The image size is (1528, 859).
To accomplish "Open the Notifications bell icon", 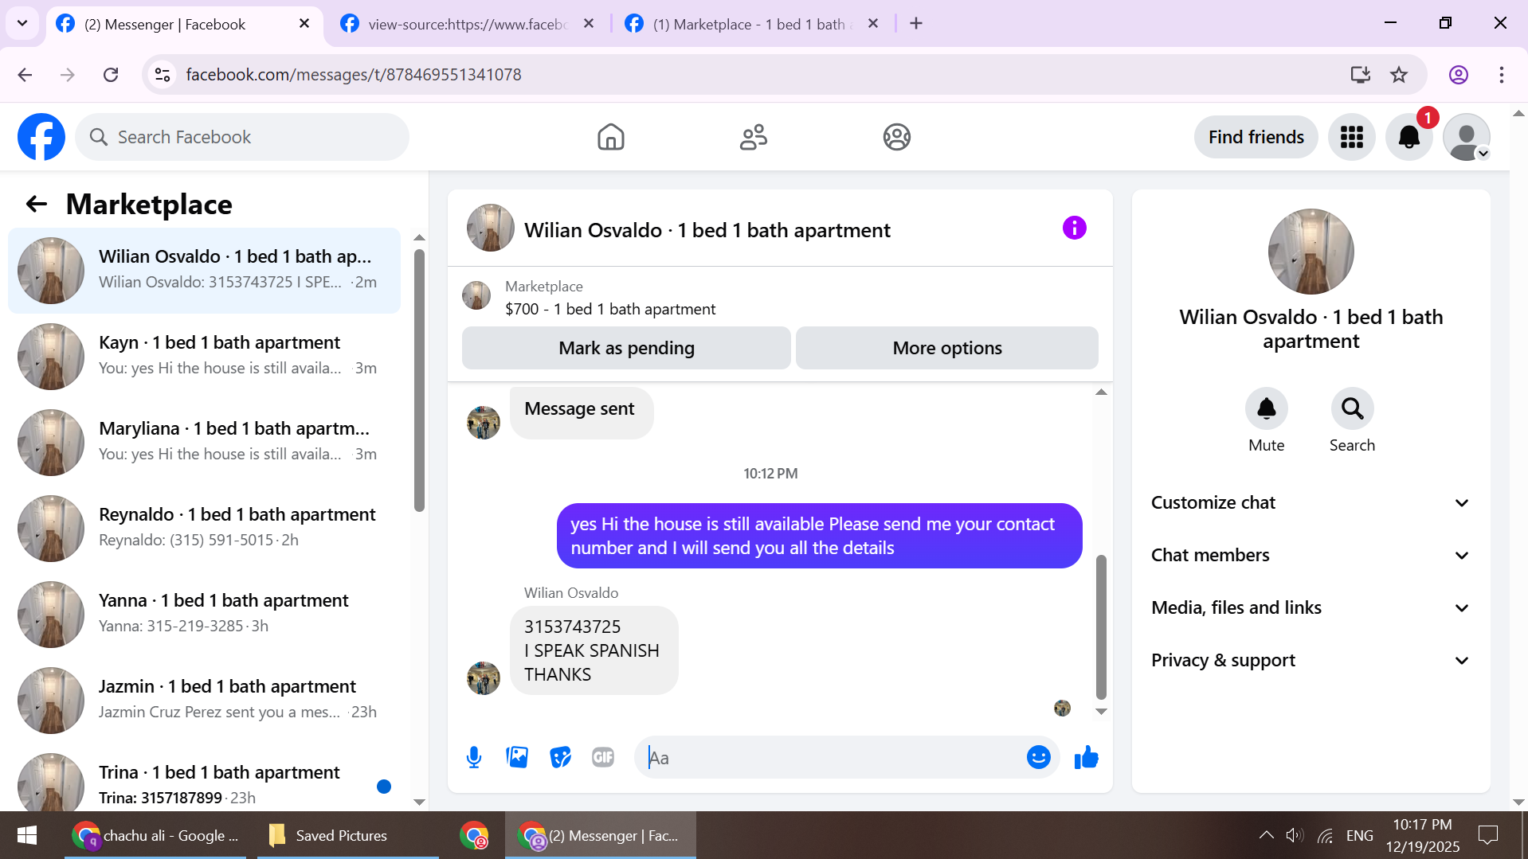I will tap(1409, 137).
